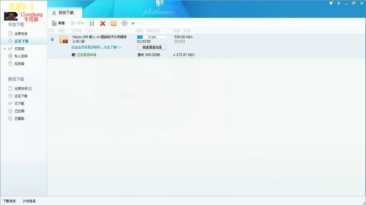Select the heyzo-199 download task name
Viewport: 366px width, 205px height.
click(x=100, y=37)
